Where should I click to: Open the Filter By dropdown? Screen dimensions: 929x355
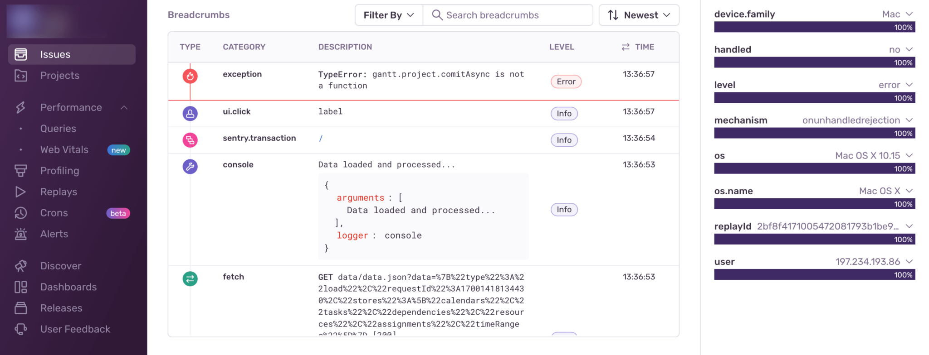coord(389,15)
